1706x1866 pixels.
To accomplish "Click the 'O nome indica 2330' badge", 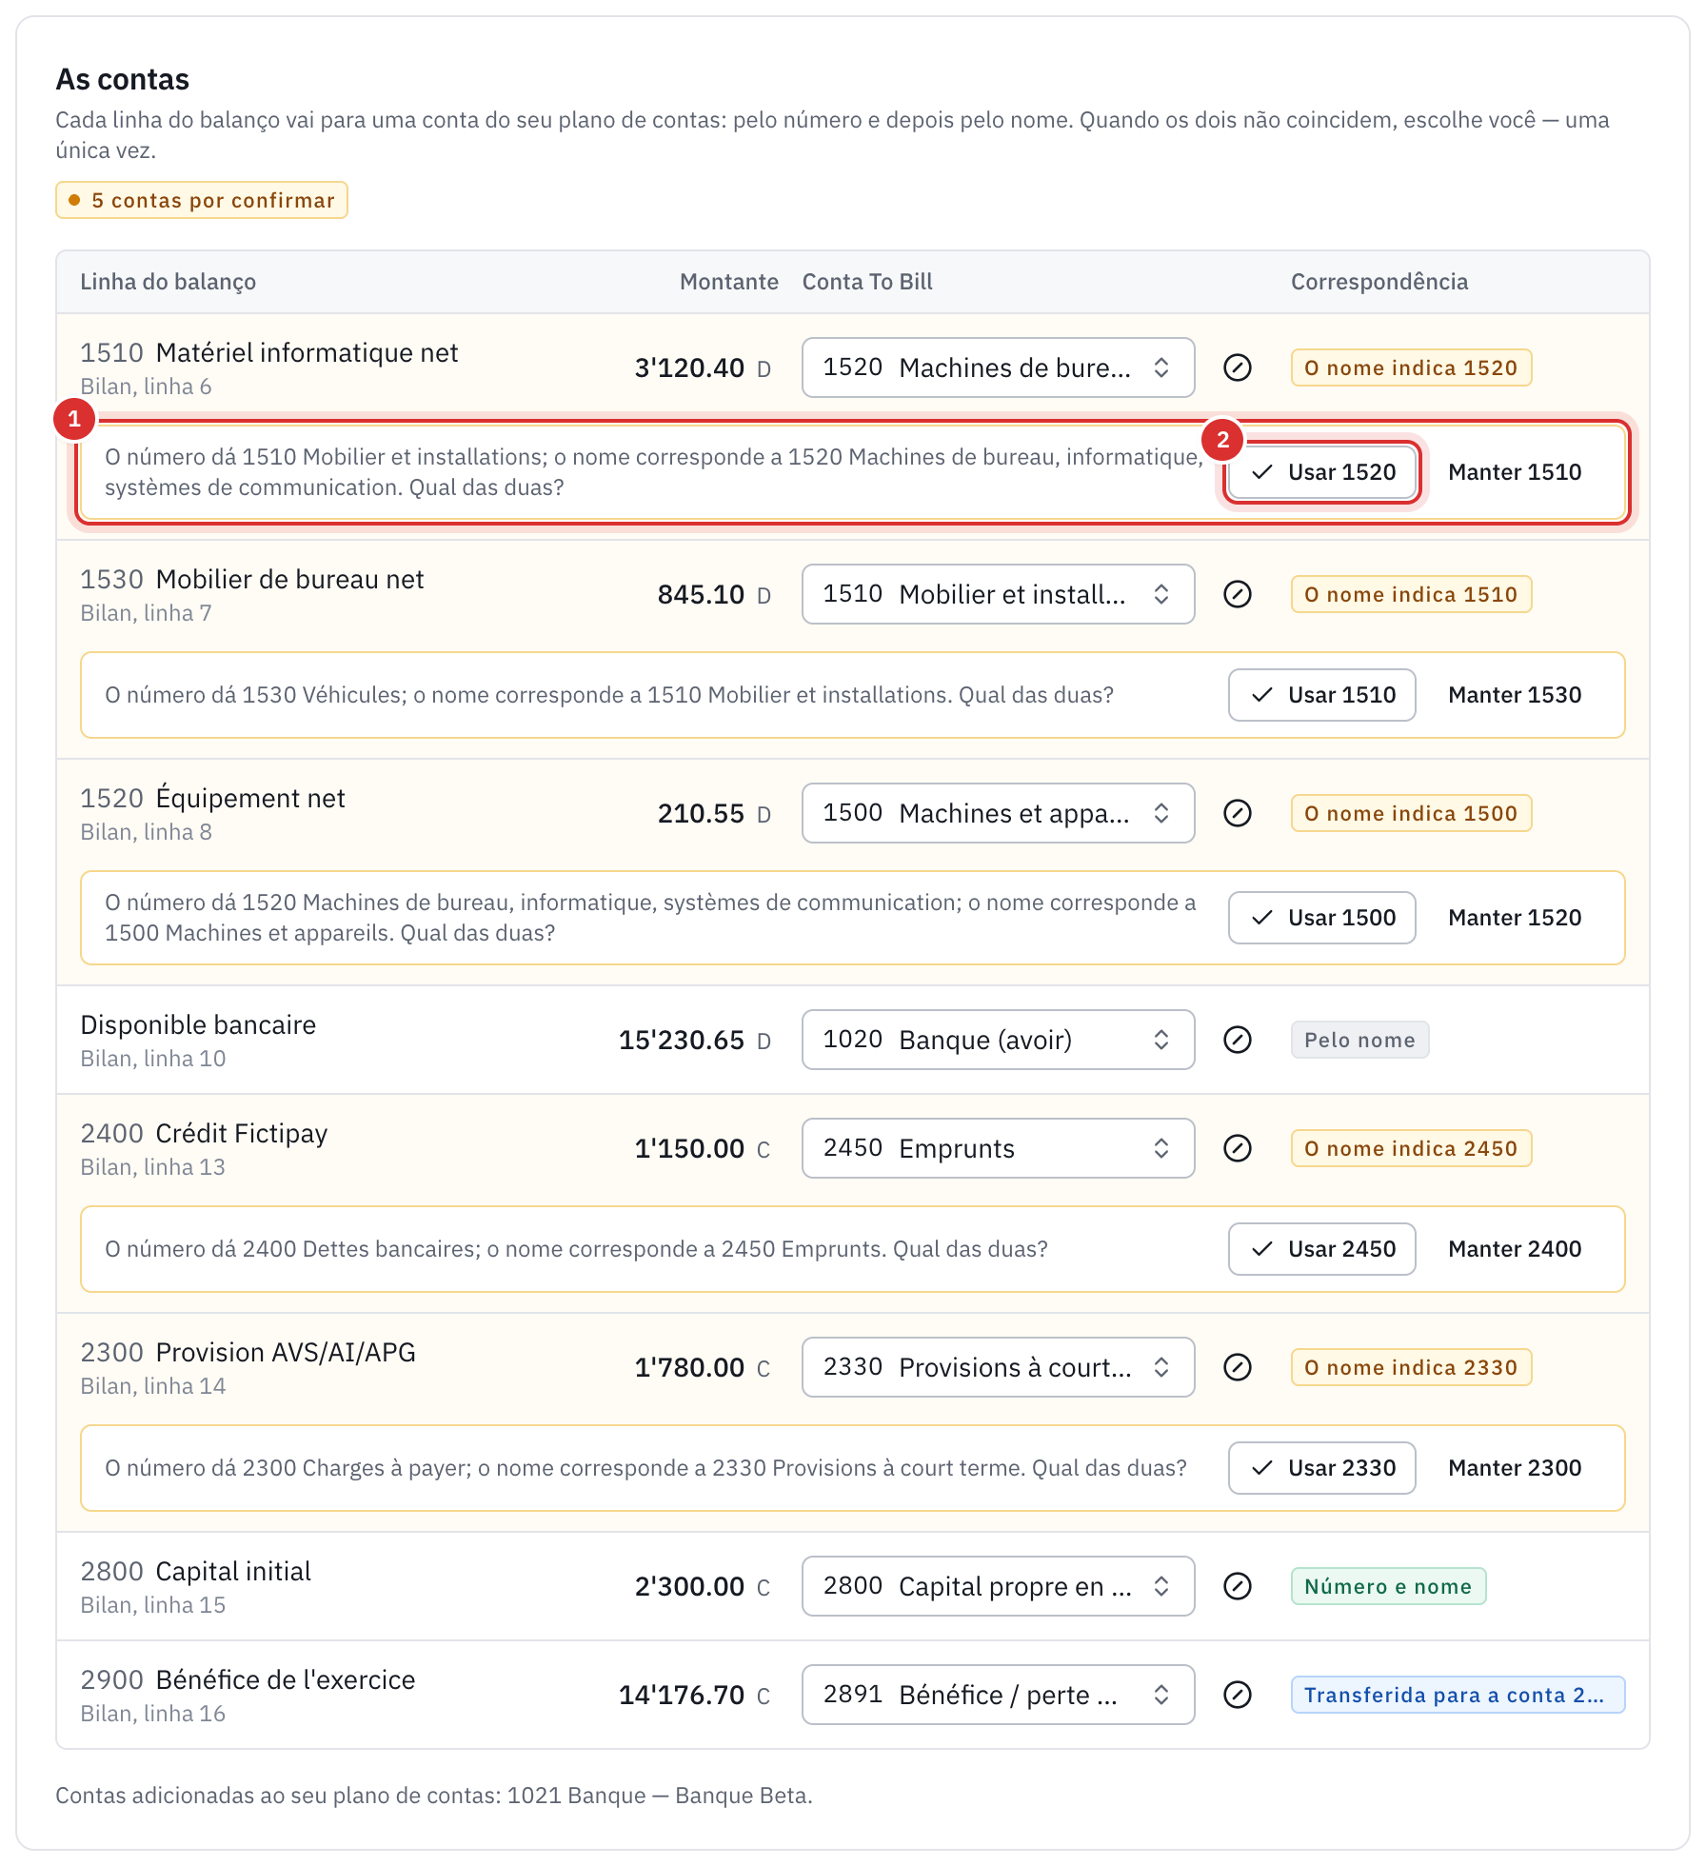I will 1411,1367.
